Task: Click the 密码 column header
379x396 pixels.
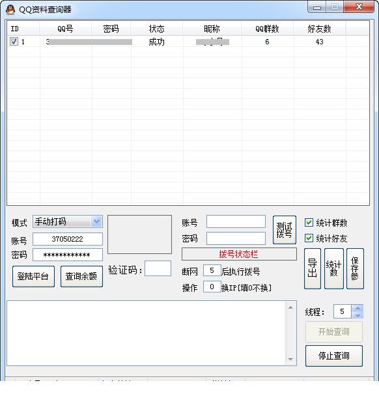Action: (111, 29)
